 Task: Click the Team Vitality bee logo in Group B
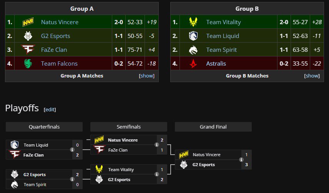193,22
